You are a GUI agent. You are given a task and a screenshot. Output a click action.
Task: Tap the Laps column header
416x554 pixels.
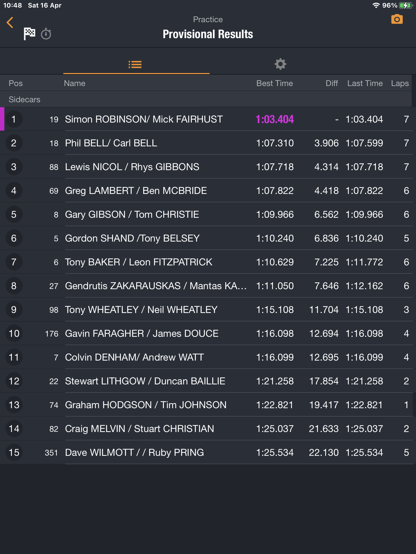pyautogui.click(x=399, y=83)
